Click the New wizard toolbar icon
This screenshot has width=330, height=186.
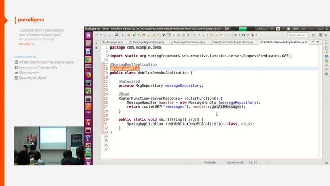[x=96, y=35]
